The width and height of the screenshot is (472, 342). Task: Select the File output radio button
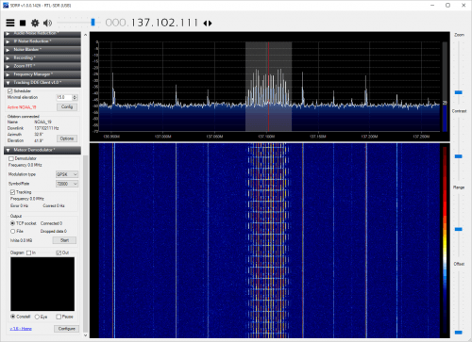pyautogui.click(x=12, y=231)
